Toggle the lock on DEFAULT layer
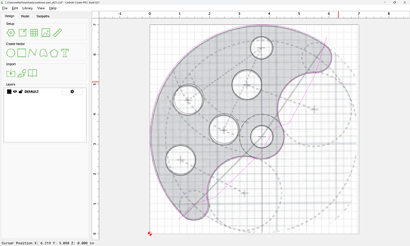Viewport: 410px width, 246px height. click(21, 92)
